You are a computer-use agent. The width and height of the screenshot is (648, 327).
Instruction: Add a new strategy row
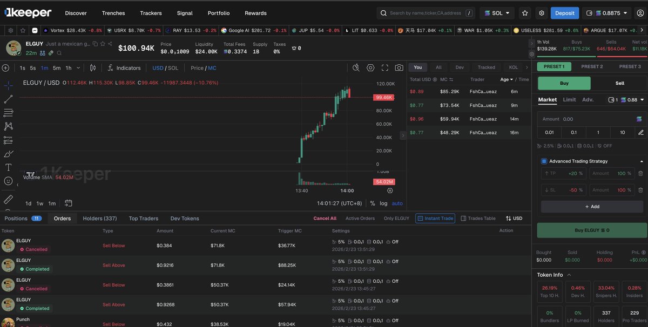coord(592,207)
